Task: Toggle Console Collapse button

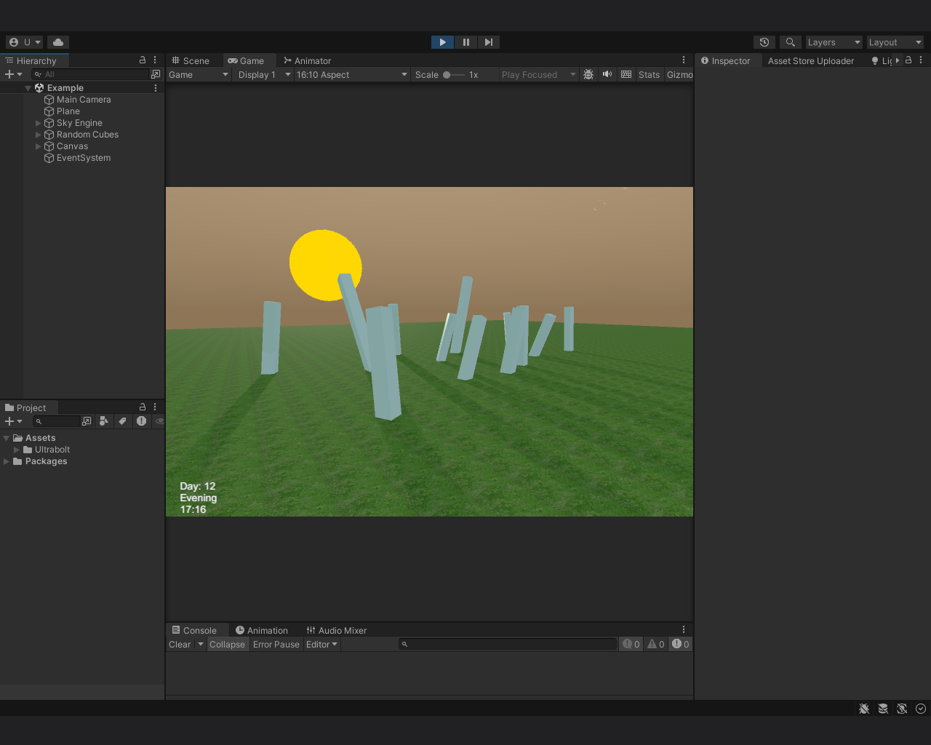Action: [x=227, y=645]
